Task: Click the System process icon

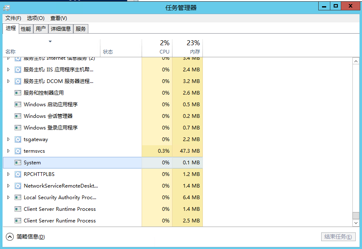Action: pyautogui.click(x=17, y=162)
